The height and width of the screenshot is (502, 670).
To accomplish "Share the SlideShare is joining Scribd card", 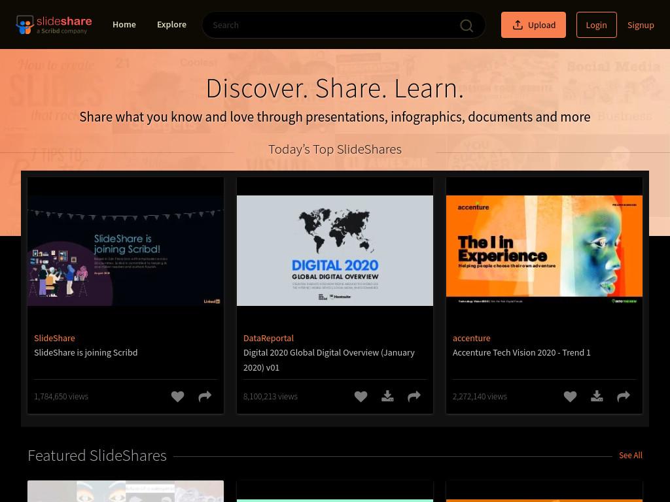I will click(205, 397).
